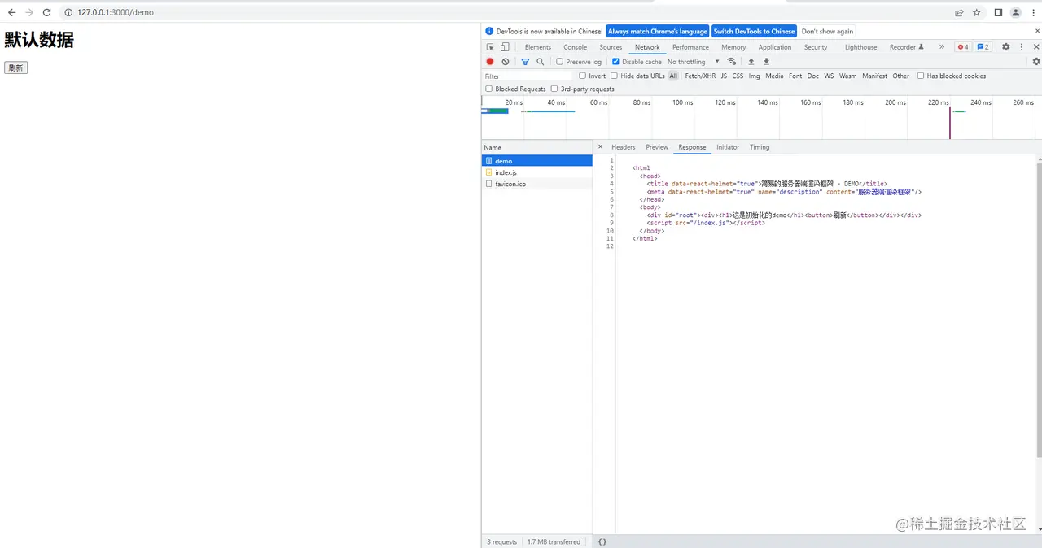Image resolution: width=1042 pixels, height=548 pixels.
Task: Pretty print response braces icon
Action: (602, 541)
